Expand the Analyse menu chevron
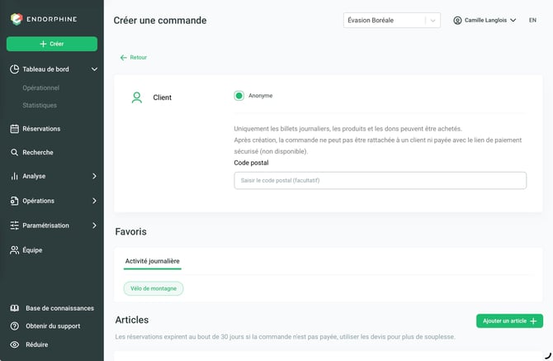553x361 pixels. [x=94, y=176]
